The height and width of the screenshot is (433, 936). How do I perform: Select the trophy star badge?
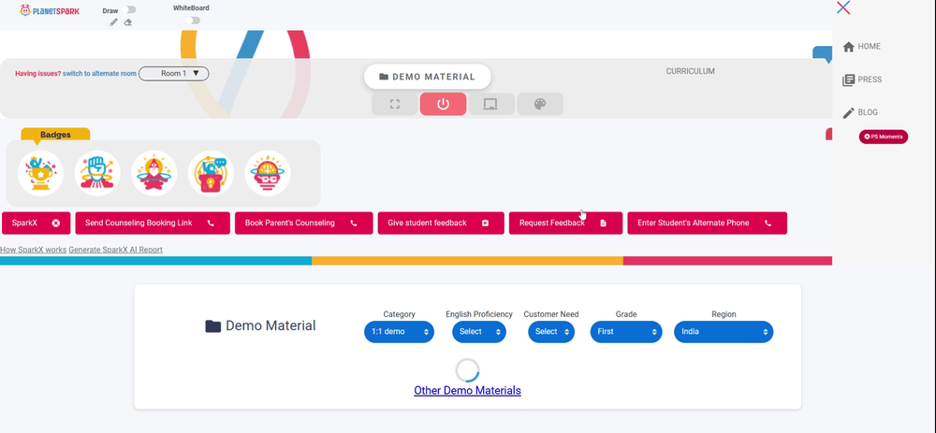tap(40, 173)
